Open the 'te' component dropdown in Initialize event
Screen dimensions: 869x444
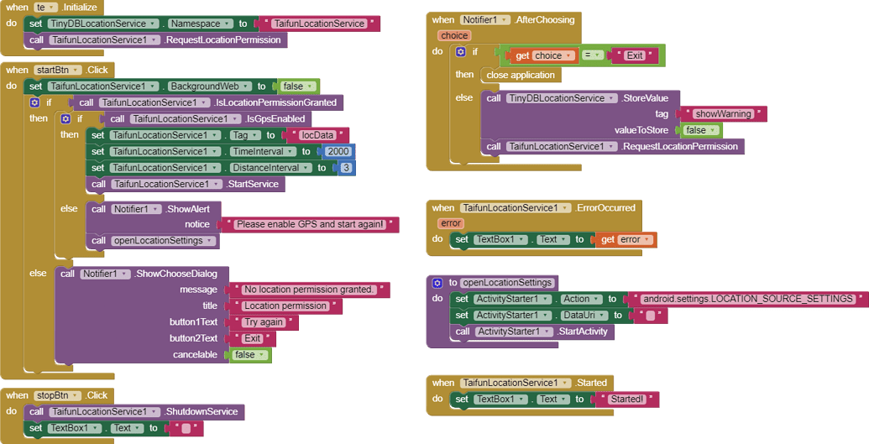click(x=45, y=8)
